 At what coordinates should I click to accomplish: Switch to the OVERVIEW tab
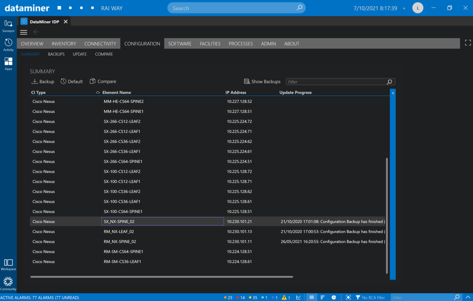(32, 44)
